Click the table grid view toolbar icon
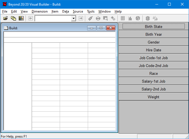 [123, 18]
